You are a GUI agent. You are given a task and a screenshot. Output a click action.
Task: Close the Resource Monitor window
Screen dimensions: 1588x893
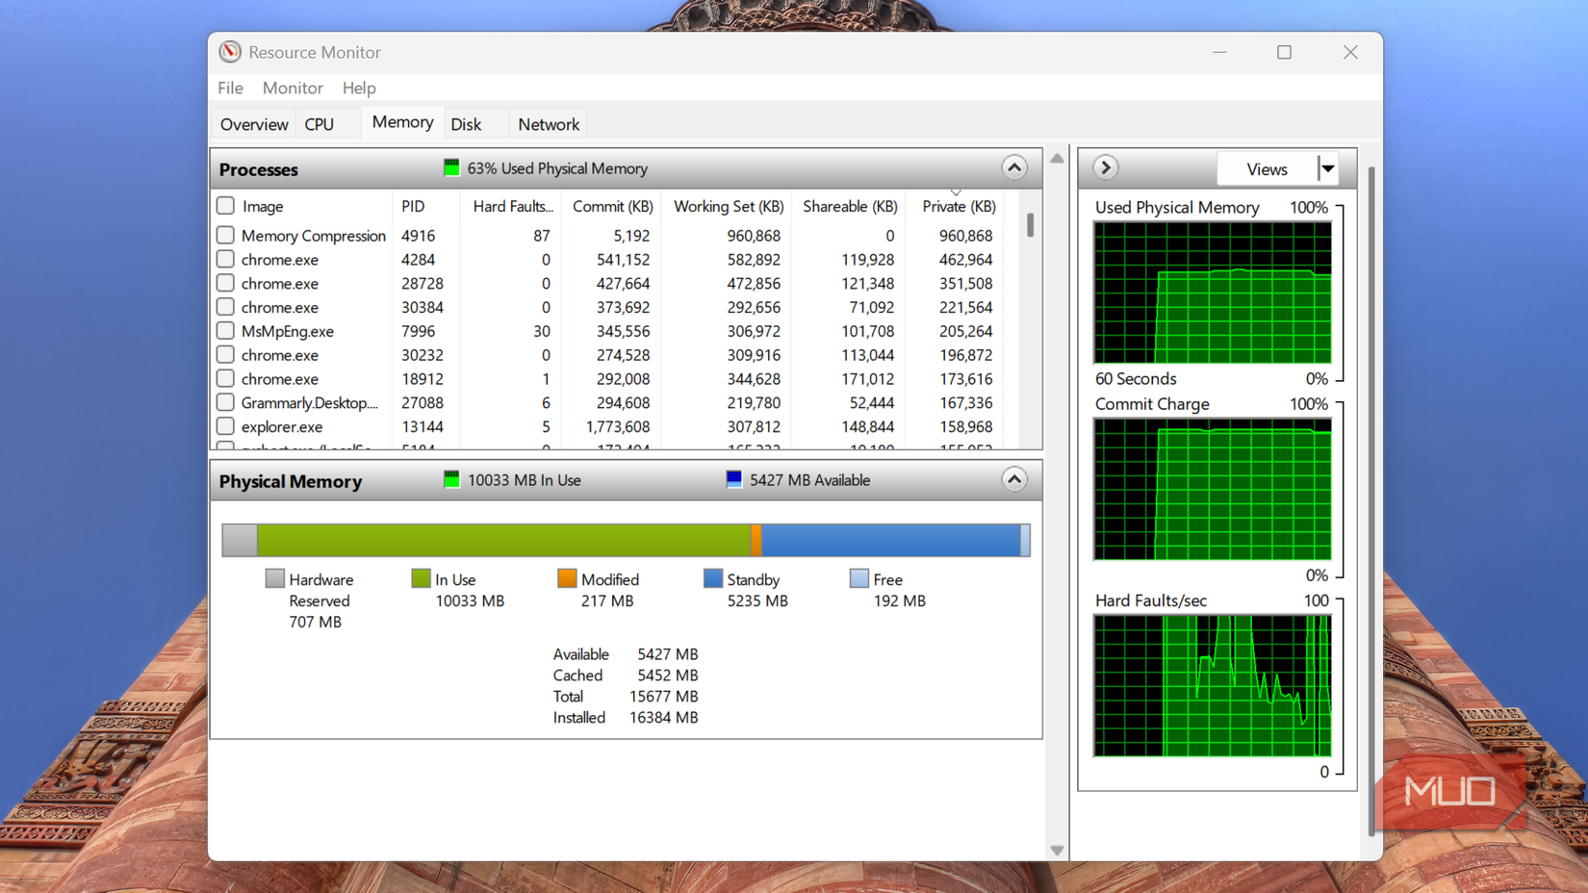coord(1350,52)
